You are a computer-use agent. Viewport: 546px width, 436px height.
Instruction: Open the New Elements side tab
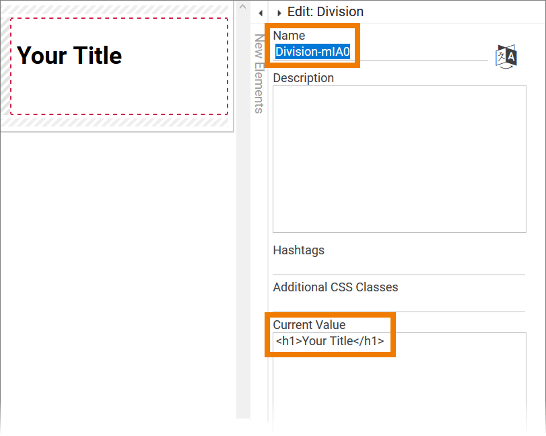pyautogui.click(x=259, y=74)
